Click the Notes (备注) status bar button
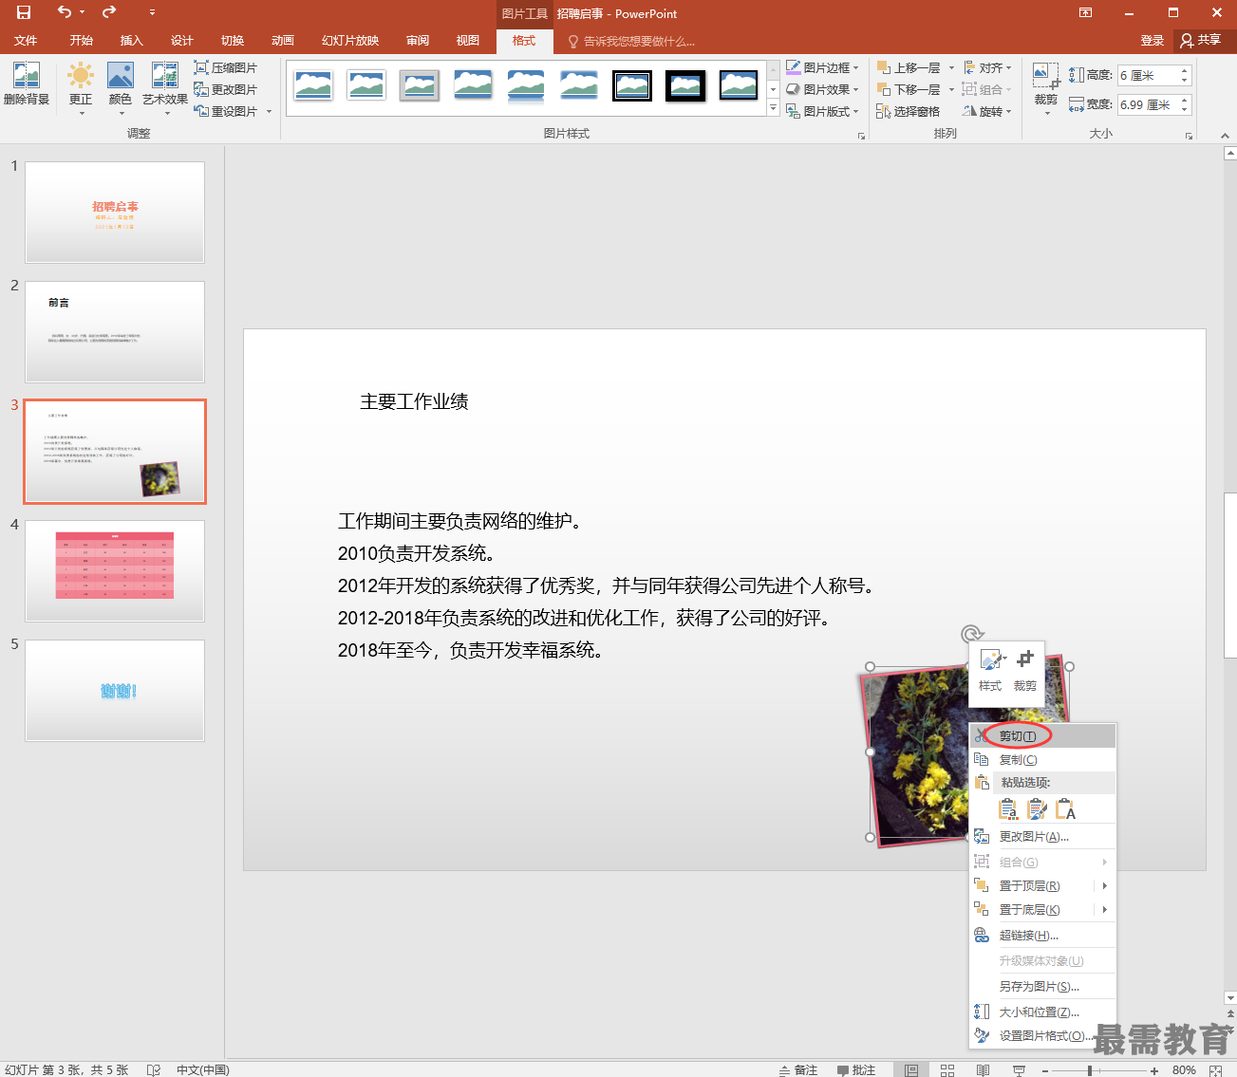 pos(798,1069)
